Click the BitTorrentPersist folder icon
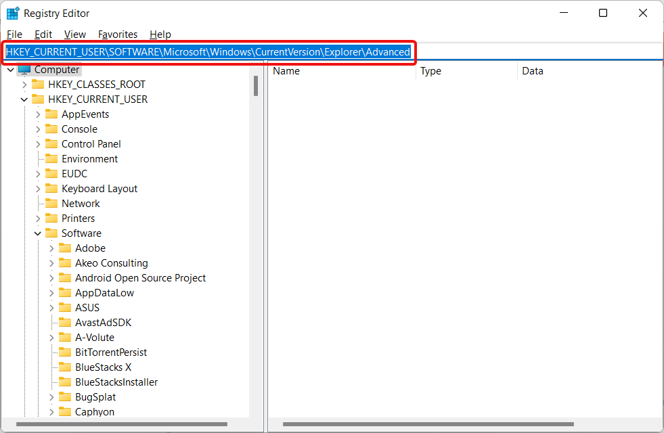Viewport: 664px width, 433px height. [x=65, y=352]
